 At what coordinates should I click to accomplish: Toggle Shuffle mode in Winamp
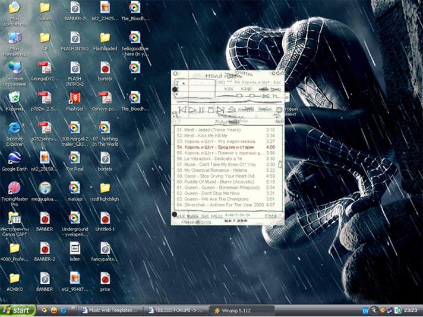[245, 110]
